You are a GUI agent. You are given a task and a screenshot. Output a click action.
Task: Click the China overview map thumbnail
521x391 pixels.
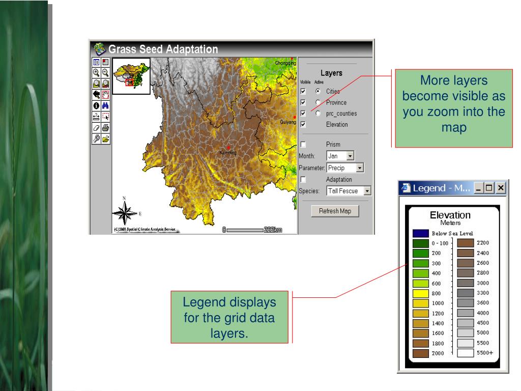coord(131,76)
